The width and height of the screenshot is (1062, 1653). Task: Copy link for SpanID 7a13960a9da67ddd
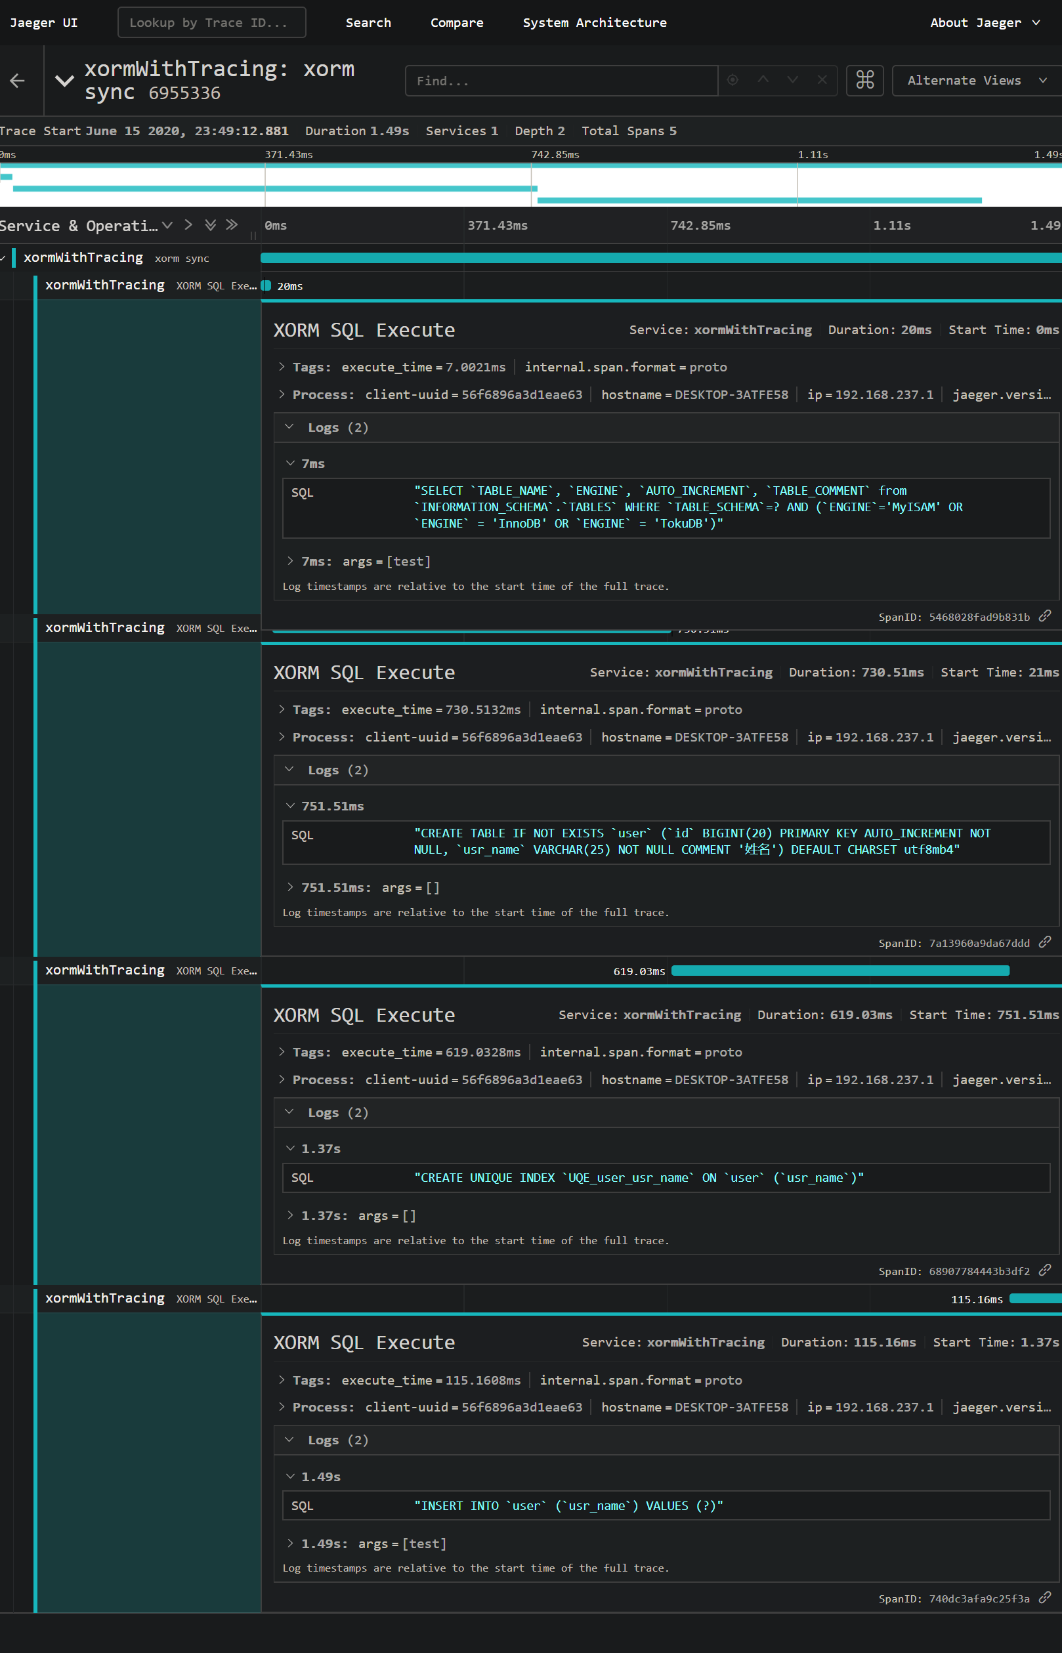click(1046, 942)
